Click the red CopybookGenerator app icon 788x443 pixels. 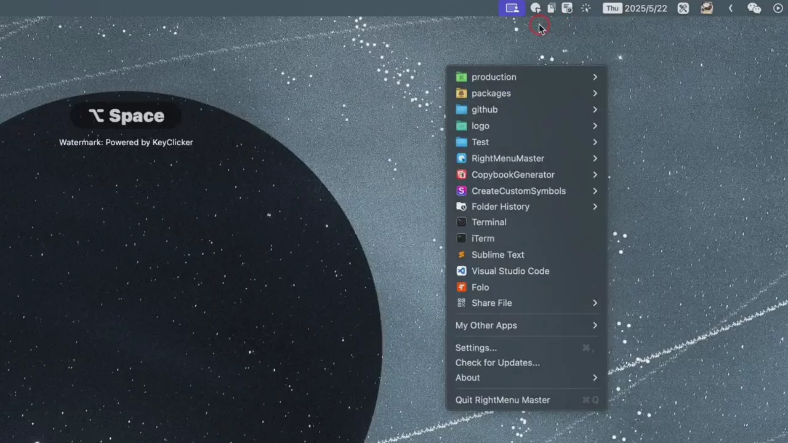pos(461,175)
